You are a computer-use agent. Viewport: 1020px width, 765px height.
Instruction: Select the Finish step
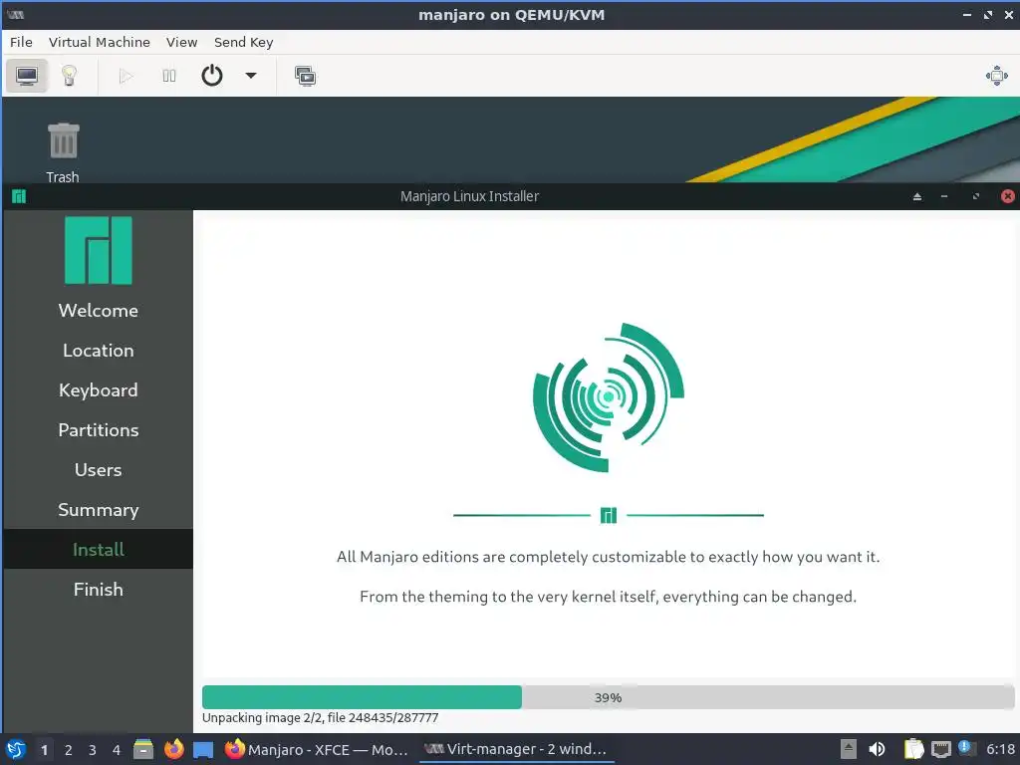point(99,590)
